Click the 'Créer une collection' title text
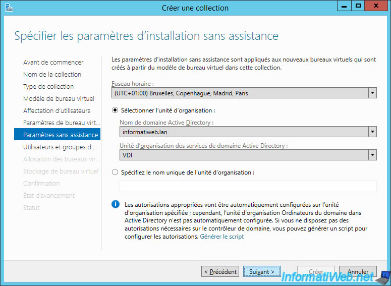The width and height of the screenshot is (391, 286). point(195,8)
